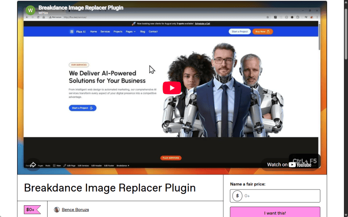Click the browser home icon shown in the video

(43, 17)
